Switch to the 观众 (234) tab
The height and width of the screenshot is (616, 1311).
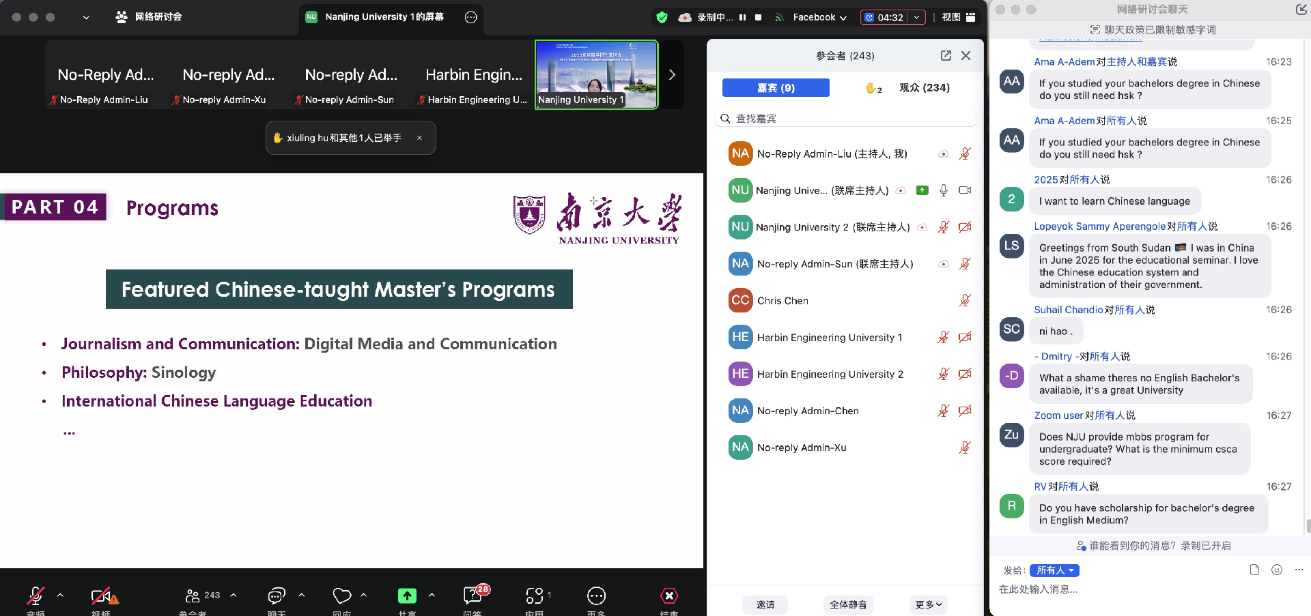924,88
